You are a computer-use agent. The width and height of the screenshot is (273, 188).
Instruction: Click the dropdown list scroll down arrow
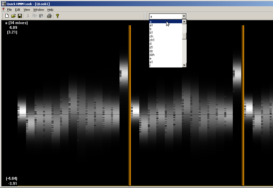pos(184,65)
